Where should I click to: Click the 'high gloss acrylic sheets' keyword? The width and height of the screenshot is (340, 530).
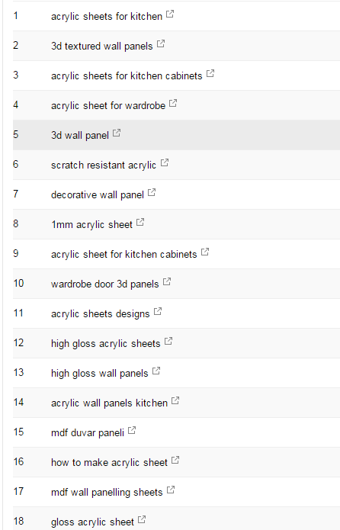[x=105, y=344]
